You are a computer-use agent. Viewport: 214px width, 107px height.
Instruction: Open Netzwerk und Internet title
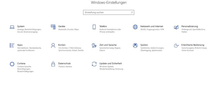(152, 26)
